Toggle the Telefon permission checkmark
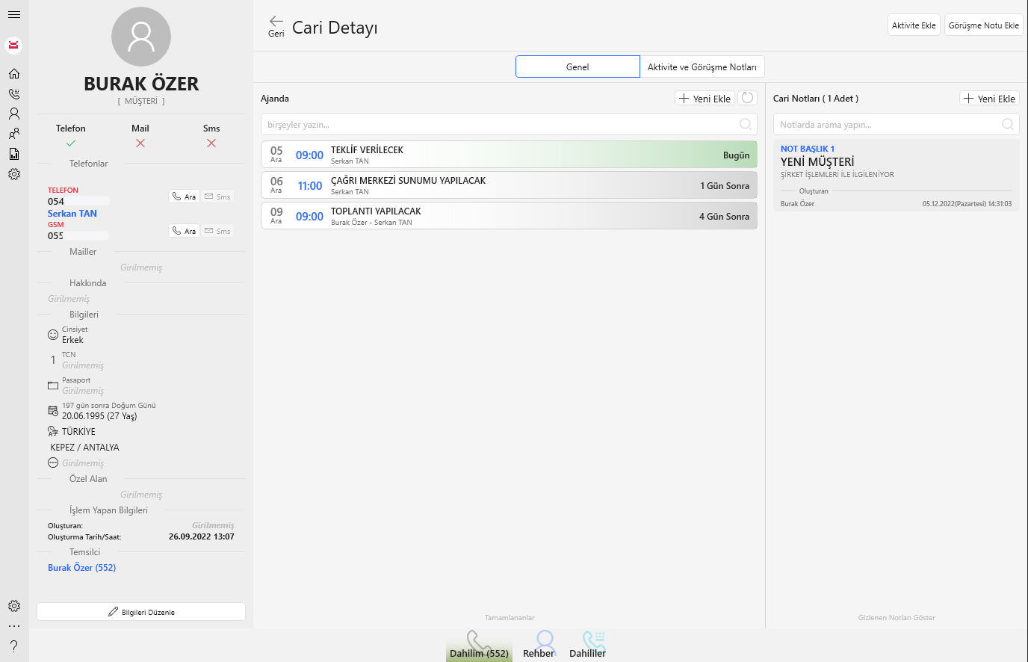 tap(71, 143)
